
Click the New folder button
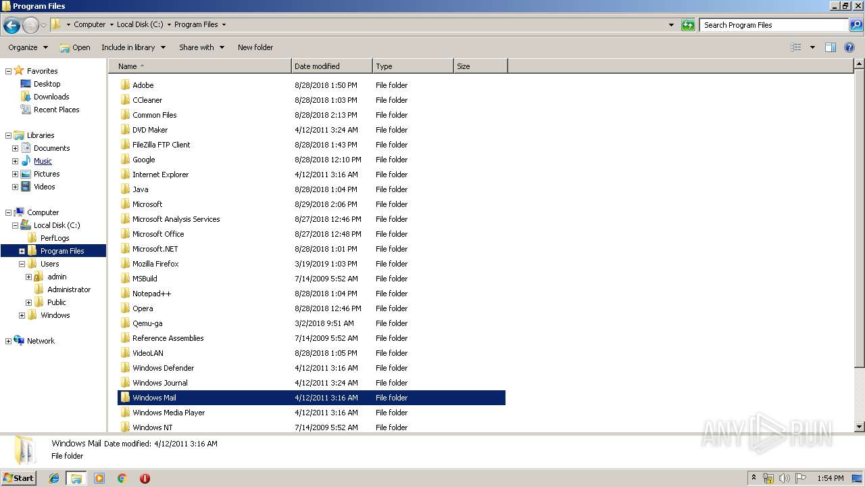tap(255, 47)
